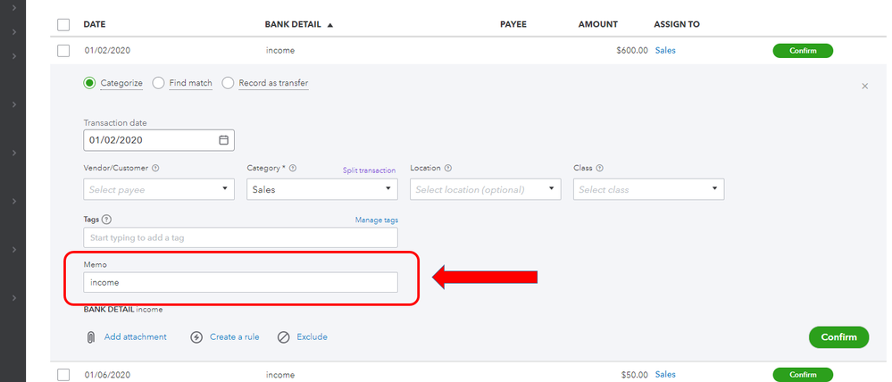Toggle the select-all checkbox in header
This screenshot has height=382, width=892.
pos(63,24)
